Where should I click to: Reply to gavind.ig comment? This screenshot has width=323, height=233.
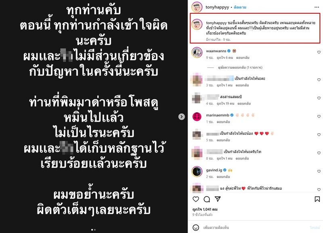click(x=223, y=177)
